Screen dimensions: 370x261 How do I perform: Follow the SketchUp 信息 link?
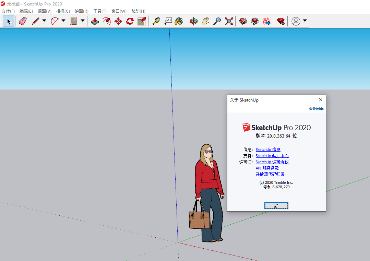pyautogui.click(x=268, y=150)
